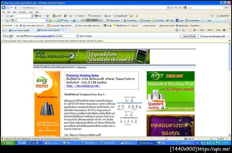Expand the address bar history dropdown
Screen dimensions: 232x153
(168, 8)
